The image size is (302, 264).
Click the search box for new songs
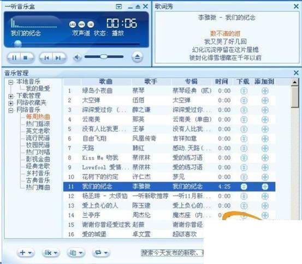click(x=173, y=252)
